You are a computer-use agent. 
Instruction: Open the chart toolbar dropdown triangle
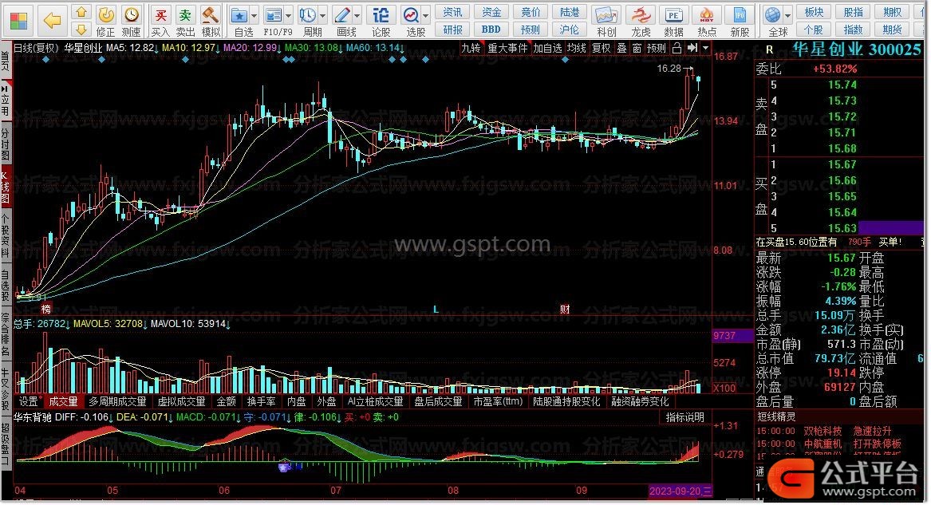click(x=705, y=48)
